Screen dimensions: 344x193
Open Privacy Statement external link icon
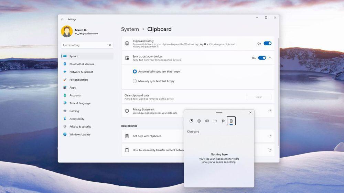coord(270,111)
